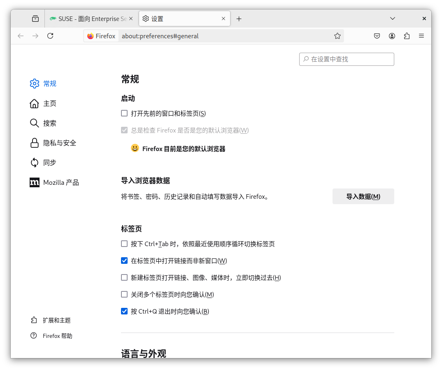Click the 语言与外观 heading

click(144, 353)
